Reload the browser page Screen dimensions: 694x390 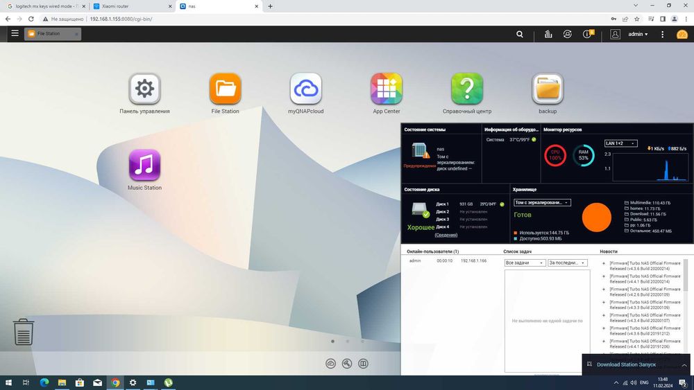coord(31,19)
